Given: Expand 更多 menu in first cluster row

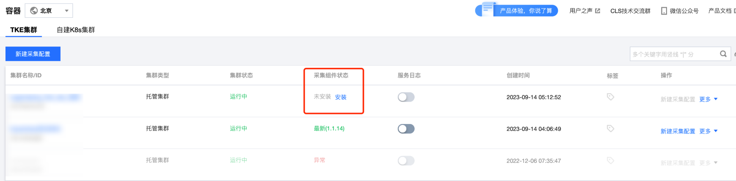Looking at the screenshot, I should click(x=708, y=99).
